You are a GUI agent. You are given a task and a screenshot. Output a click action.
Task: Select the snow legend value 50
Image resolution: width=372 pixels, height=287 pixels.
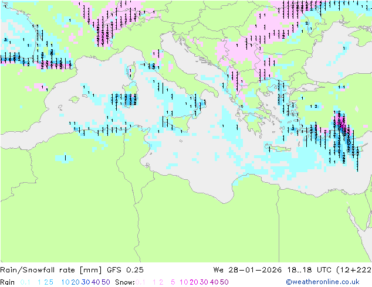(x=224, y=282)
